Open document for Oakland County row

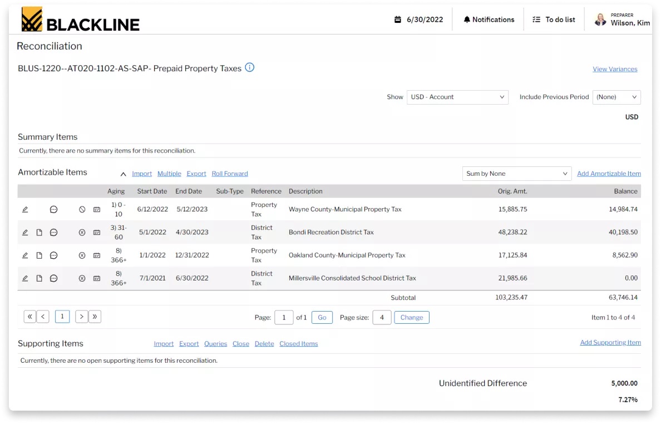pos(39,255)
